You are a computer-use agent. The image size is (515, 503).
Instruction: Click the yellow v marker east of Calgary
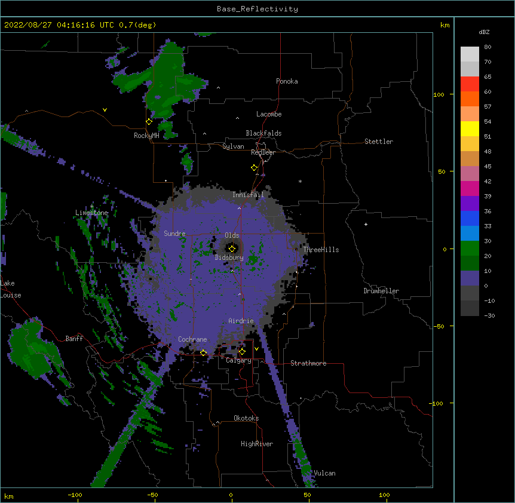[256, 349]
